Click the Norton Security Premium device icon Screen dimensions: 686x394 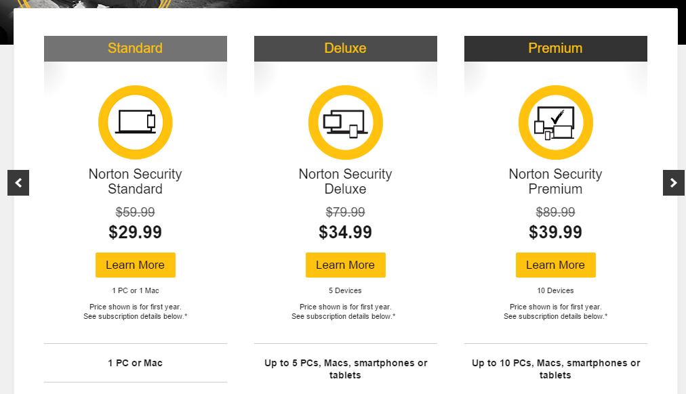pyautogui.click(x=556, y=123)
